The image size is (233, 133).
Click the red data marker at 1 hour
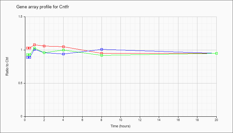(x=34, y=45)
